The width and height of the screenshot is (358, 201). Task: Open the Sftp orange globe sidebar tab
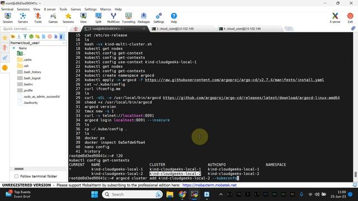[x=5, y=68]
